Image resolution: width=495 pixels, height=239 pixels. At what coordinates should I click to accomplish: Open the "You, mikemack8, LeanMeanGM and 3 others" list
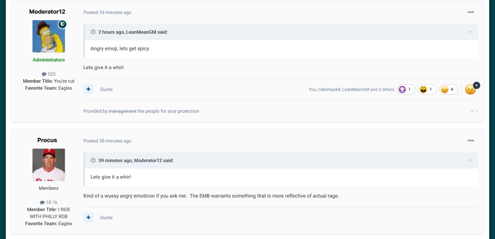point(351,89)
